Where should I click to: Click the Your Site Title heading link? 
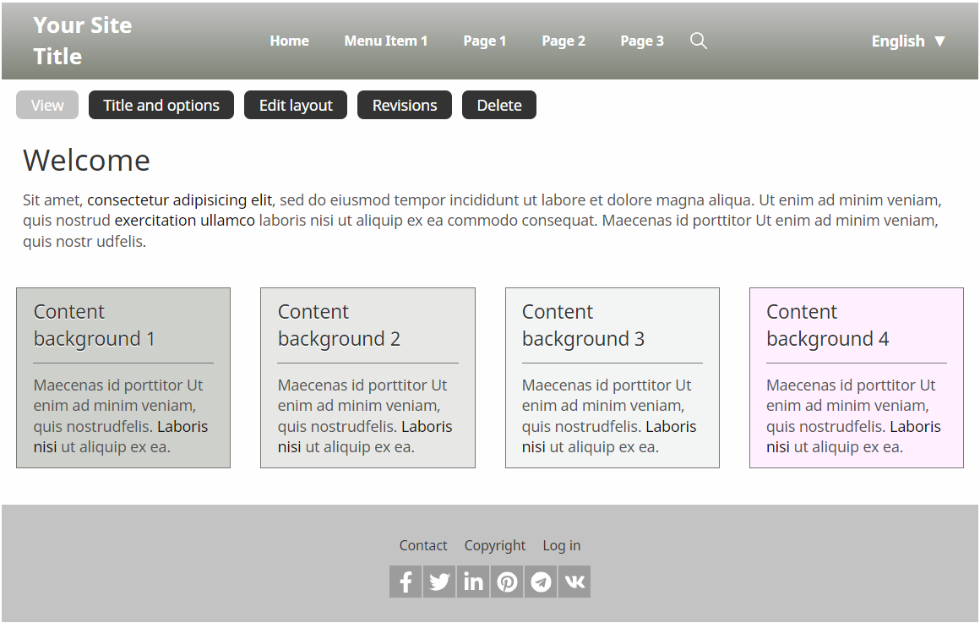point(82,41)
